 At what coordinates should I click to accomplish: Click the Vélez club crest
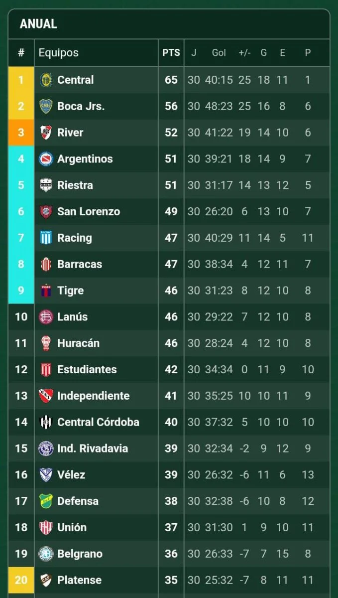46,474
